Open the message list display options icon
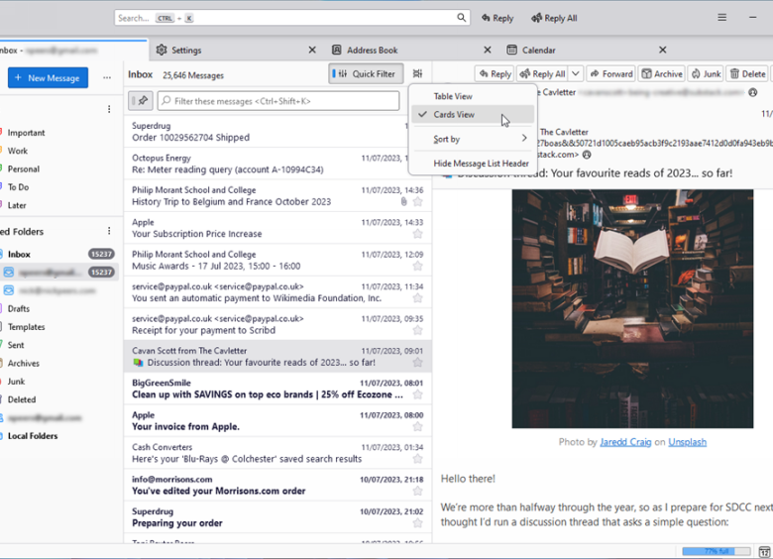The width and height of the screenshot is (773, 559). click(x=417, y=74)
